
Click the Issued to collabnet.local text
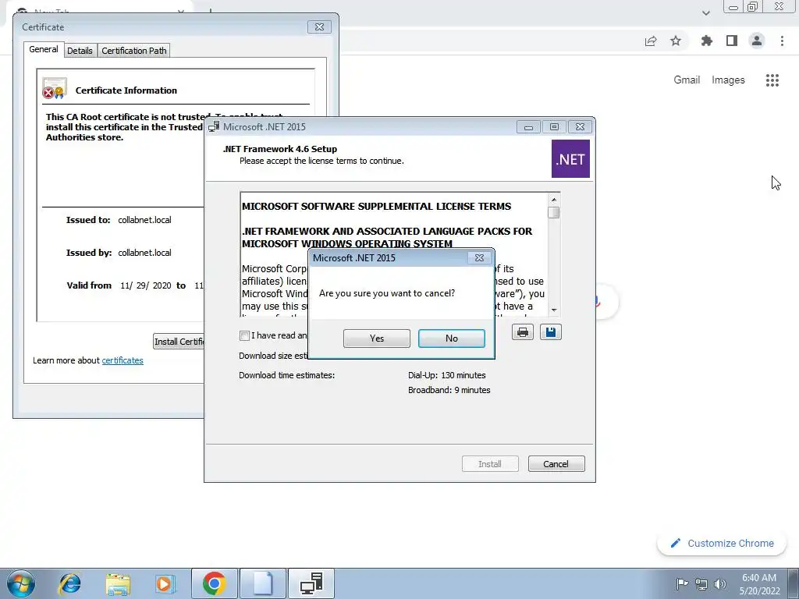click(x=144, y=220)
